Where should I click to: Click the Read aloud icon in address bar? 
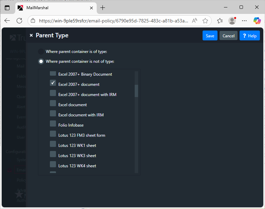tap(194, 21)
